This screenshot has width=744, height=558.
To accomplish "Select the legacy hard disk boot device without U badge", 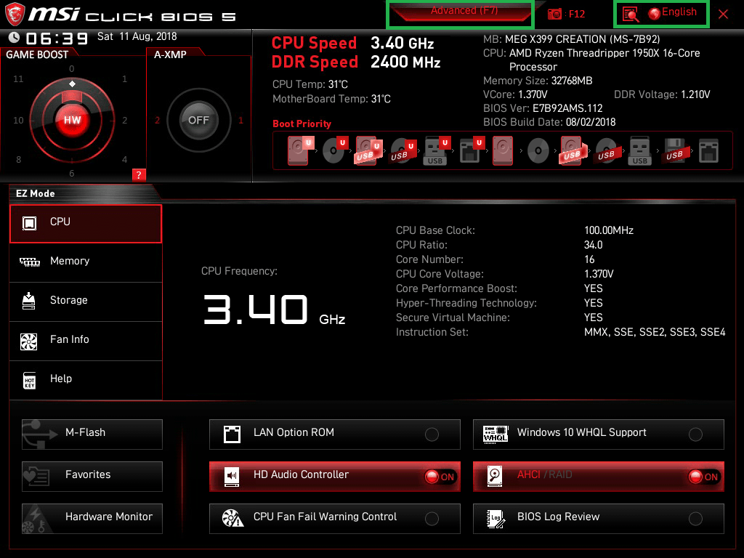I will (x=503, y=150).
